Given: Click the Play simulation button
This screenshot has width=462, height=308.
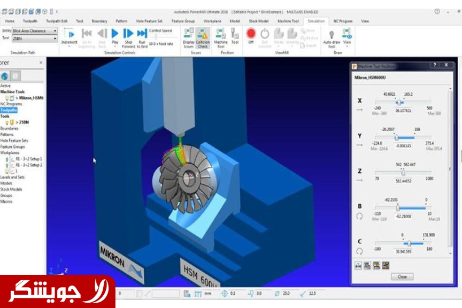Looking at the screenshot, I should (115, 34).
